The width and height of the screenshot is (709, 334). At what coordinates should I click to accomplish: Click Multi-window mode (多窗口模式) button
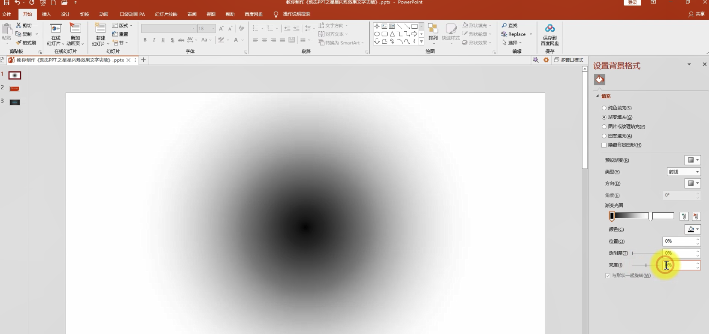click(x=569, y=60)
